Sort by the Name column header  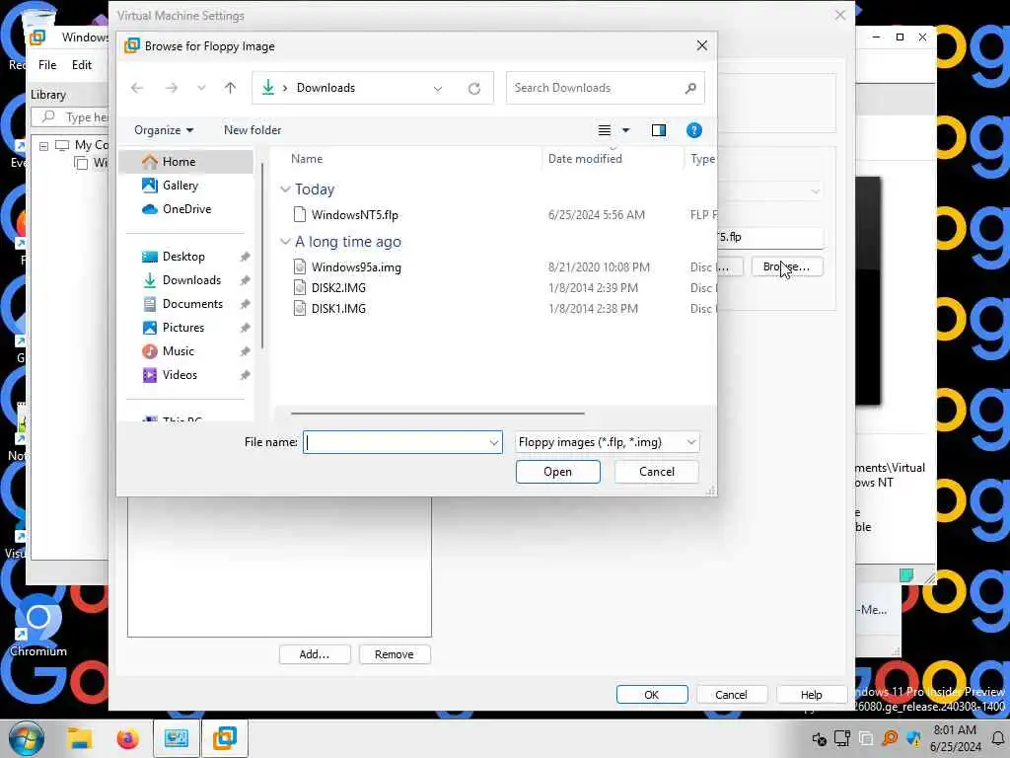coord(307,159)
